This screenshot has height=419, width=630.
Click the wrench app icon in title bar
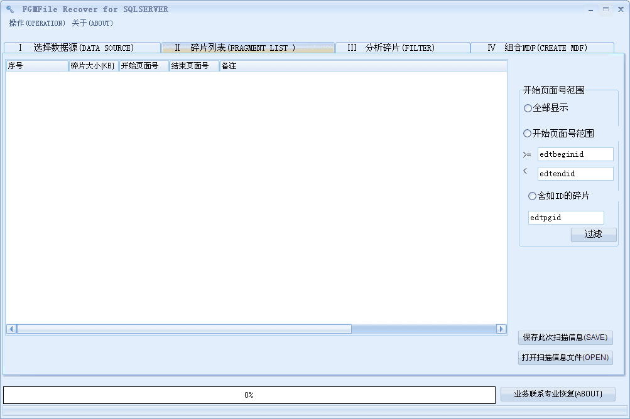11,9
